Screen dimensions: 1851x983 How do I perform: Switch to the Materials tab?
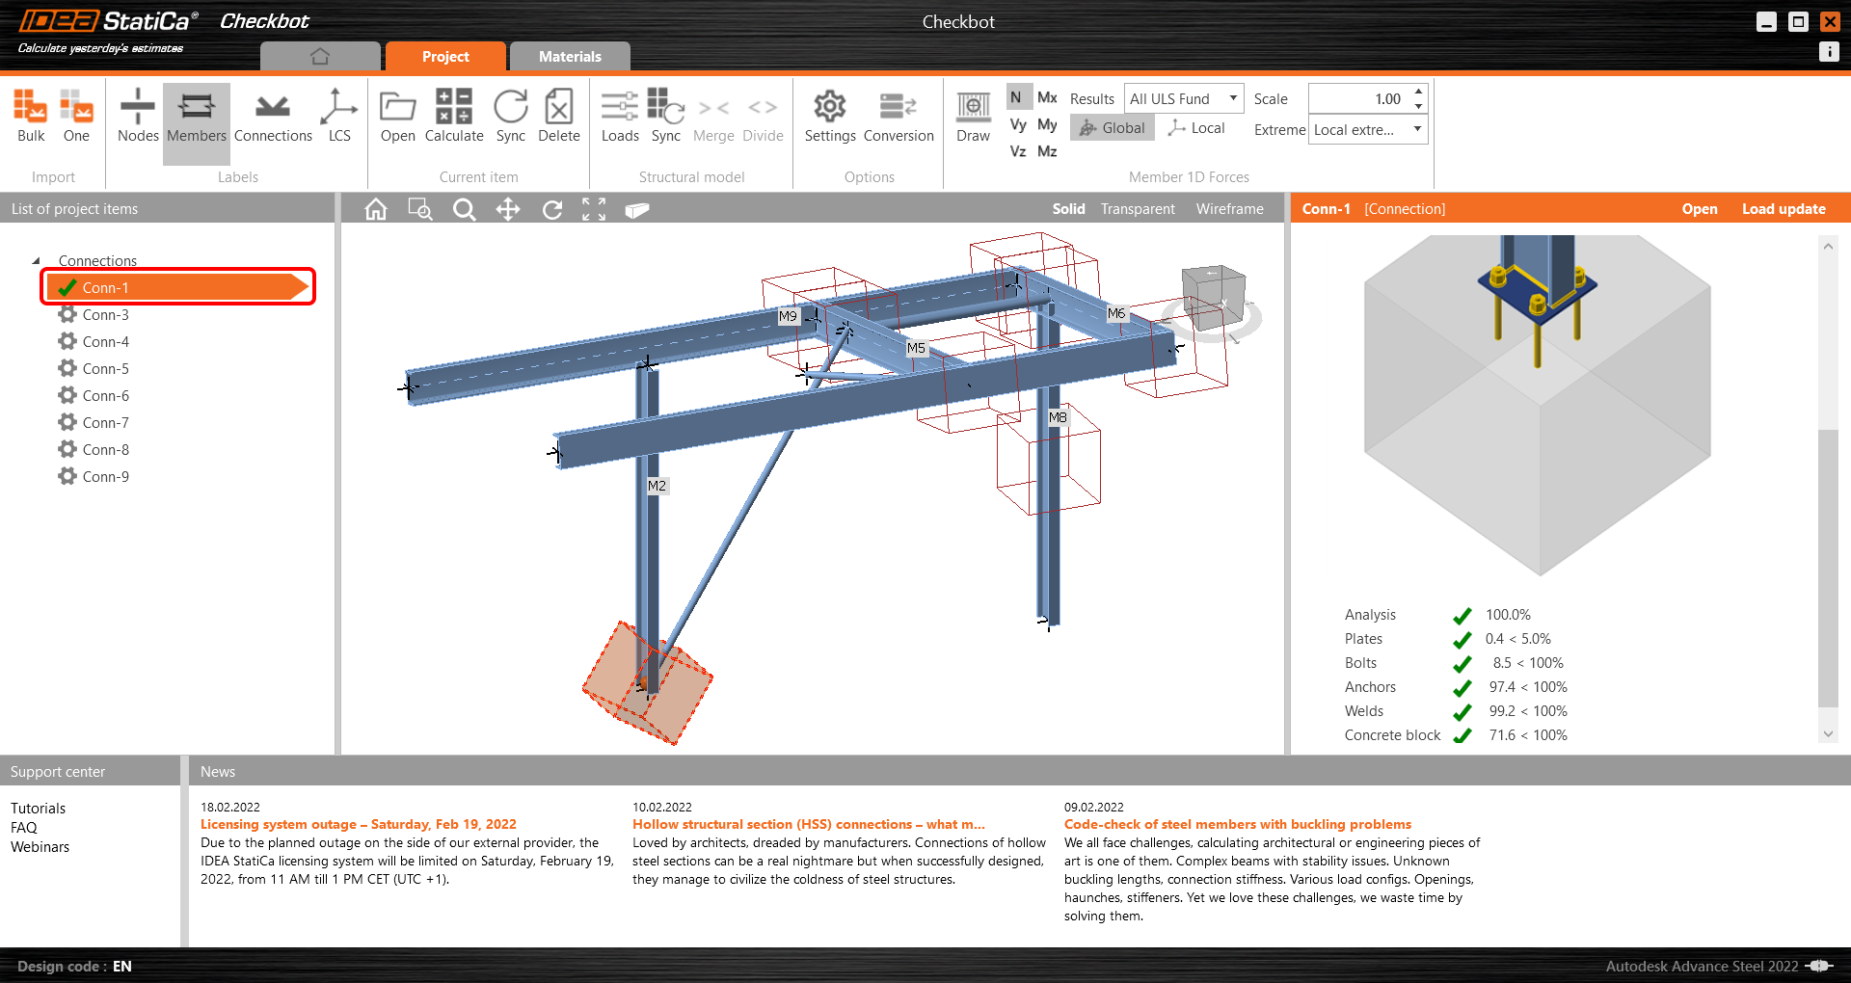pos(569,56)
